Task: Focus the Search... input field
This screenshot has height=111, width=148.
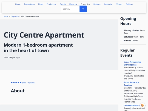Action: tap(70, 9)
